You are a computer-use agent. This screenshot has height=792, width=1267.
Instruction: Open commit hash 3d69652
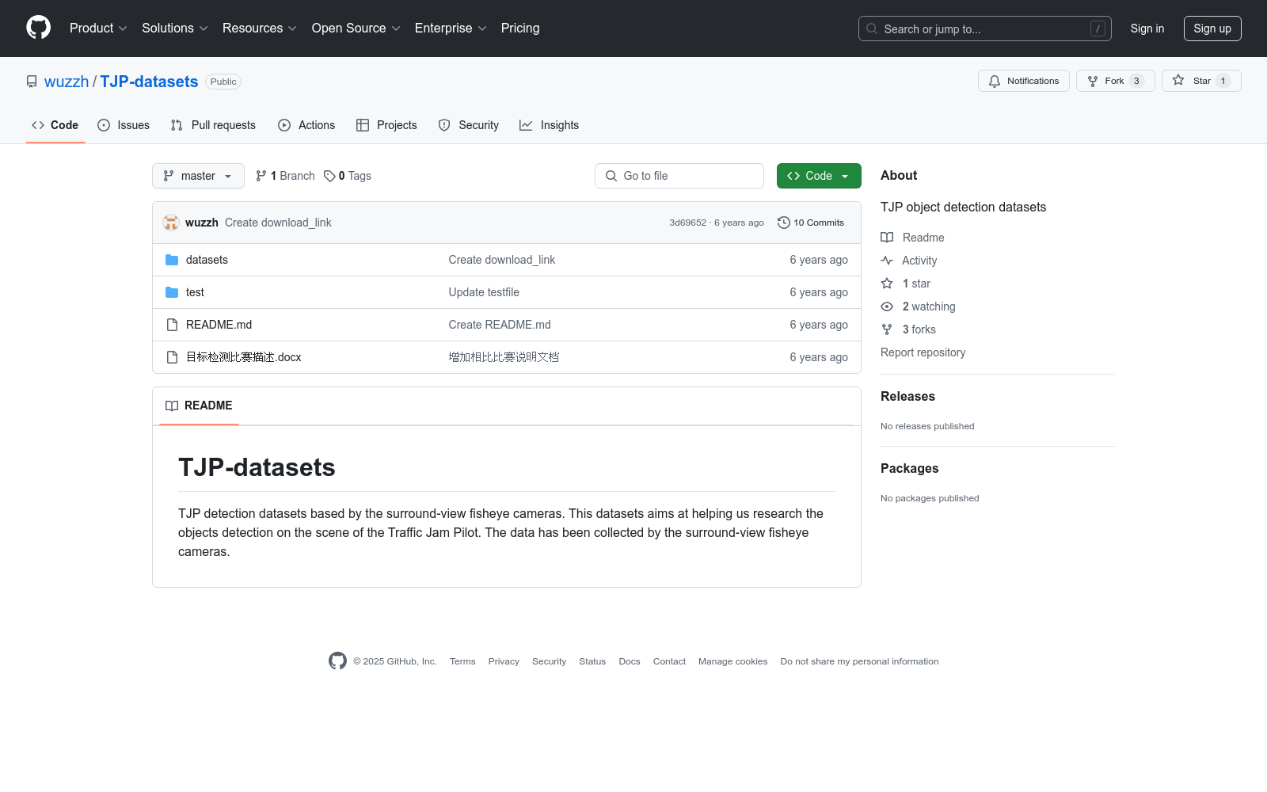[x=688, y=223]
